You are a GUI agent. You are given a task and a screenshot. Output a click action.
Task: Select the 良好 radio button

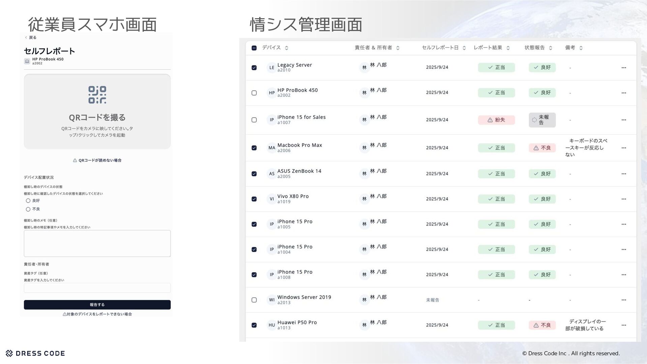pos(28,201)
